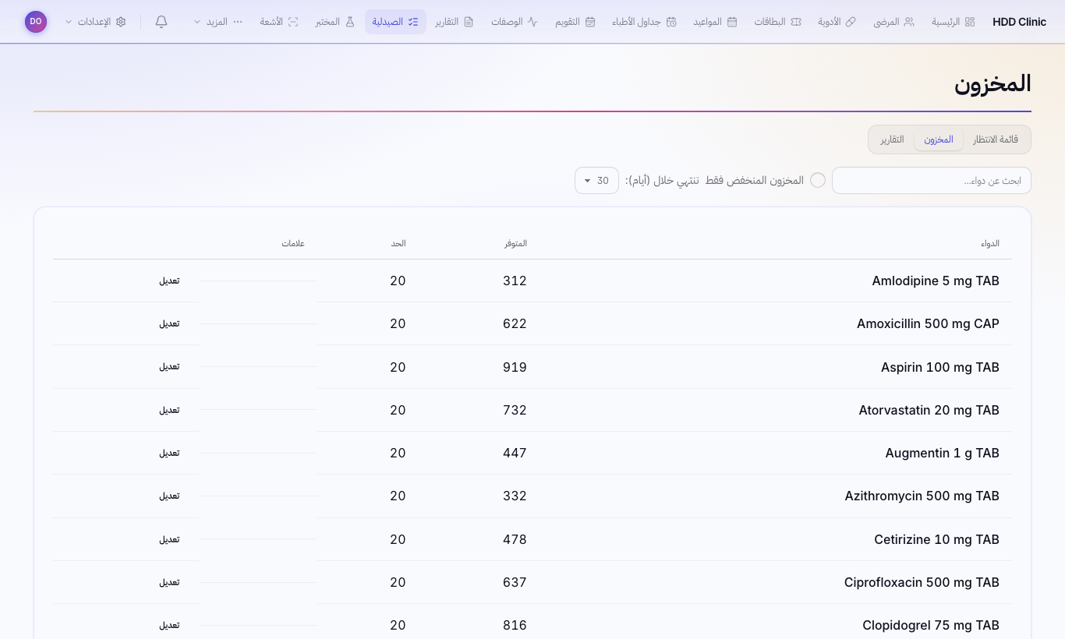The image size is (1065, 639).
Task: Click تعديل for Clopidogrel 75 mg TAB
Action: [170, 625]
